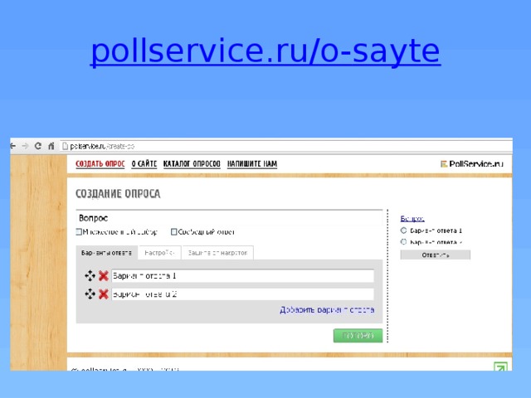531x398 pixels.
Task: Click the PollService.ru logo
Action: 472,164
